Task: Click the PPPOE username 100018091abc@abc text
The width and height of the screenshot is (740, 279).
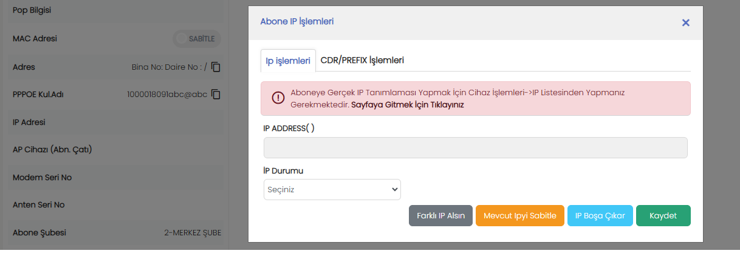Action: (167, 95)
